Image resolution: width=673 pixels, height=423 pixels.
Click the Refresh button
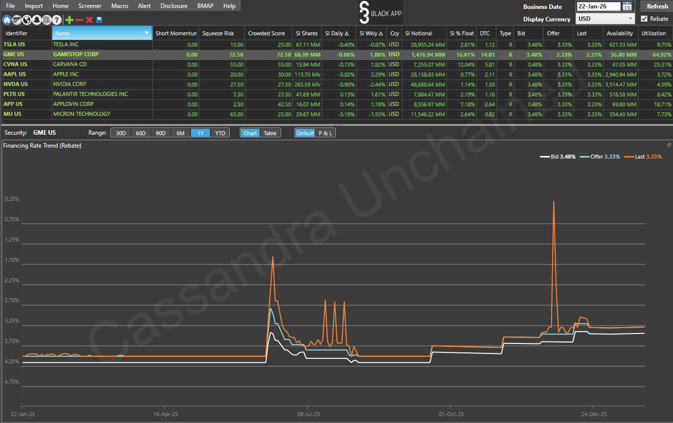pyautogui.click(x=657, y=6)
